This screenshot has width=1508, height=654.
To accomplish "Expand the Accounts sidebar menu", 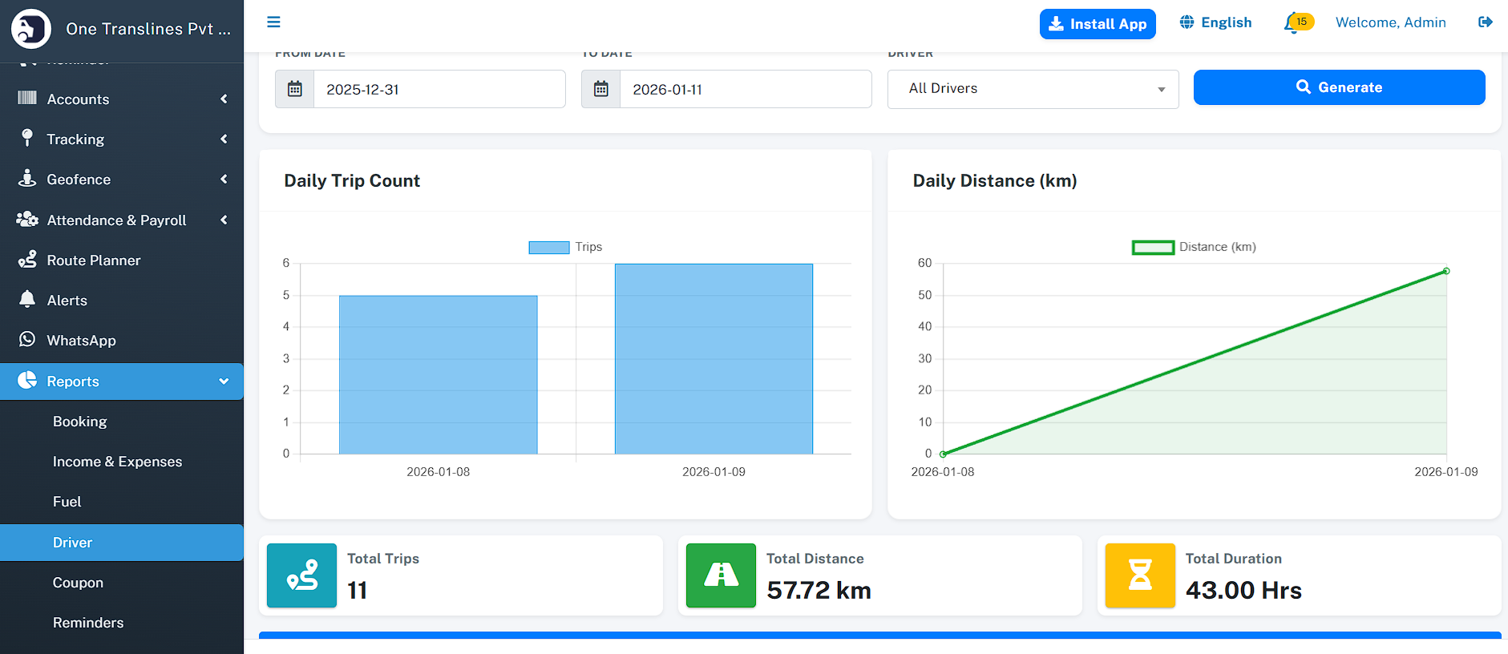I will [x=122, y=99].
